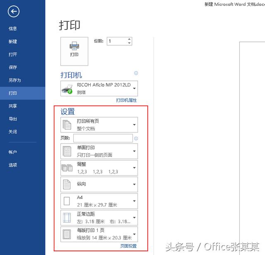Open the Info (信息) menu item
265x255 pixels.
point(13,29)
